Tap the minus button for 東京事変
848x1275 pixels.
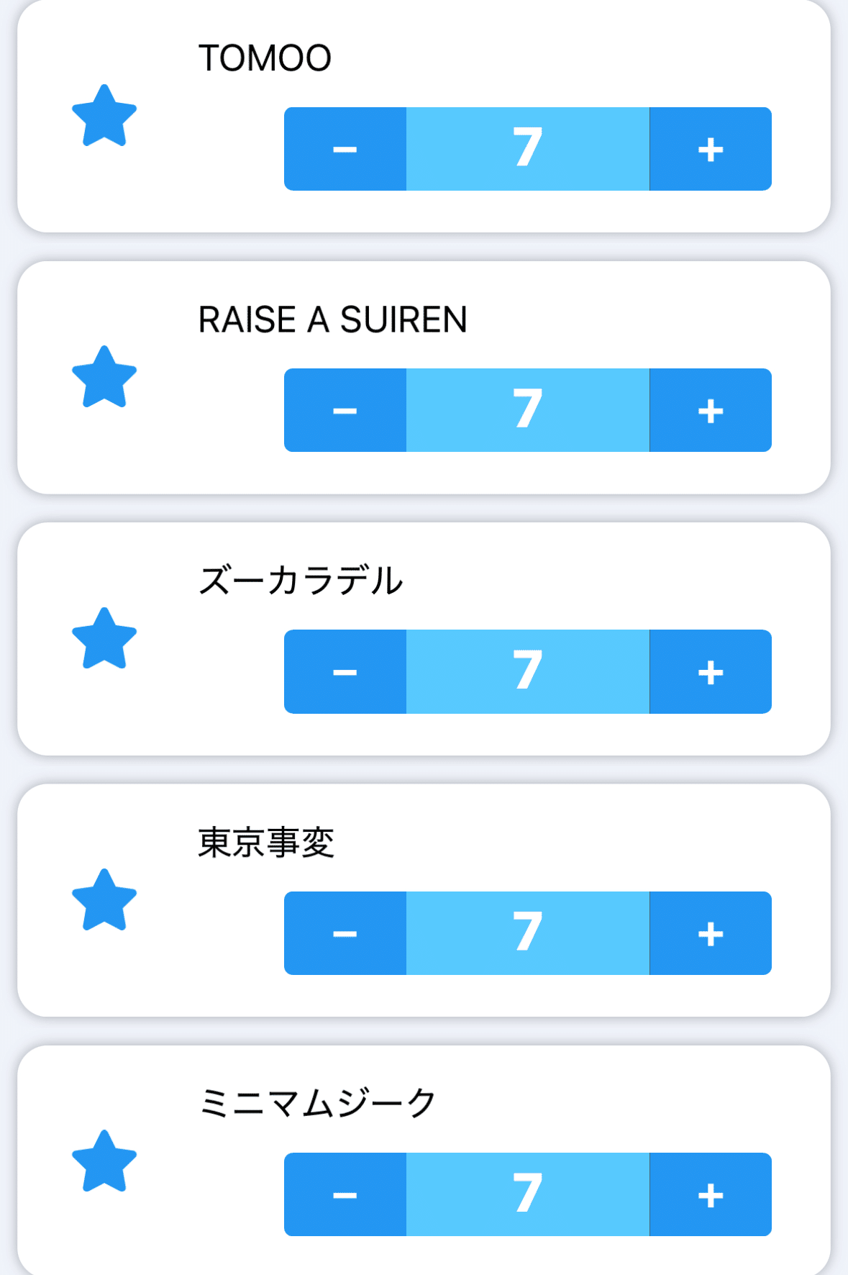click(345, 933)
